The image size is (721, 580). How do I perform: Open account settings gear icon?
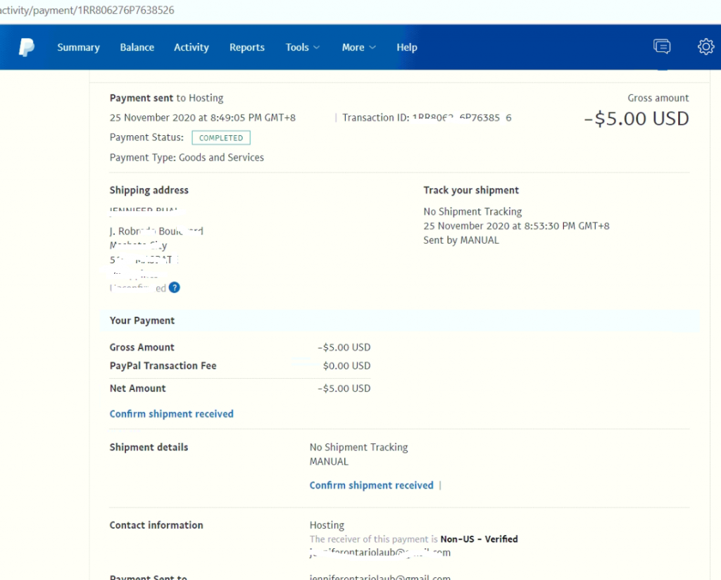pos(706,46)
